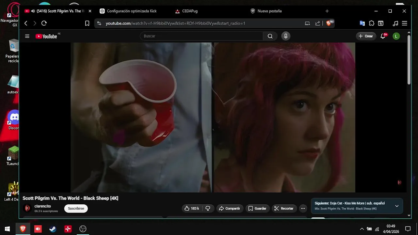The image size is (418, 235).
Task: Open the network Wi-Fi tray icon
Action: pos(377,229)
